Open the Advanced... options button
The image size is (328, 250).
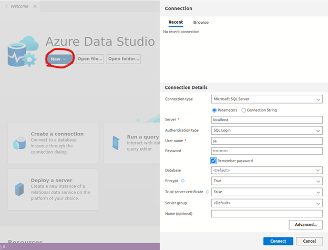click(305, 225)
